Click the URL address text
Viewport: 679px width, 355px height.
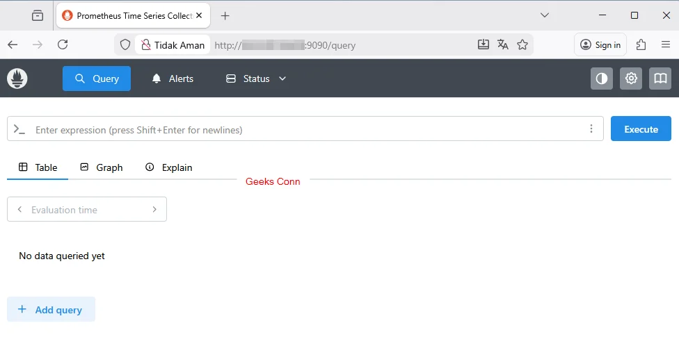tap(285, 45)
